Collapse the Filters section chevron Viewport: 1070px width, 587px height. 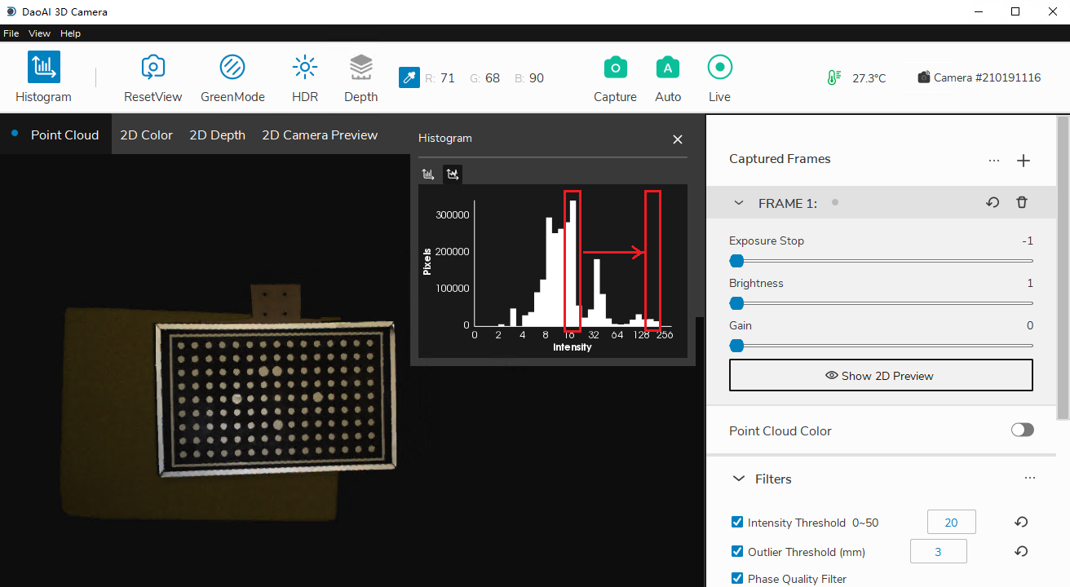coord(739,479)
